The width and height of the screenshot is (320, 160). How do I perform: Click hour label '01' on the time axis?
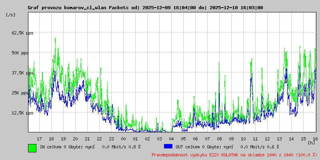point(135,139)
